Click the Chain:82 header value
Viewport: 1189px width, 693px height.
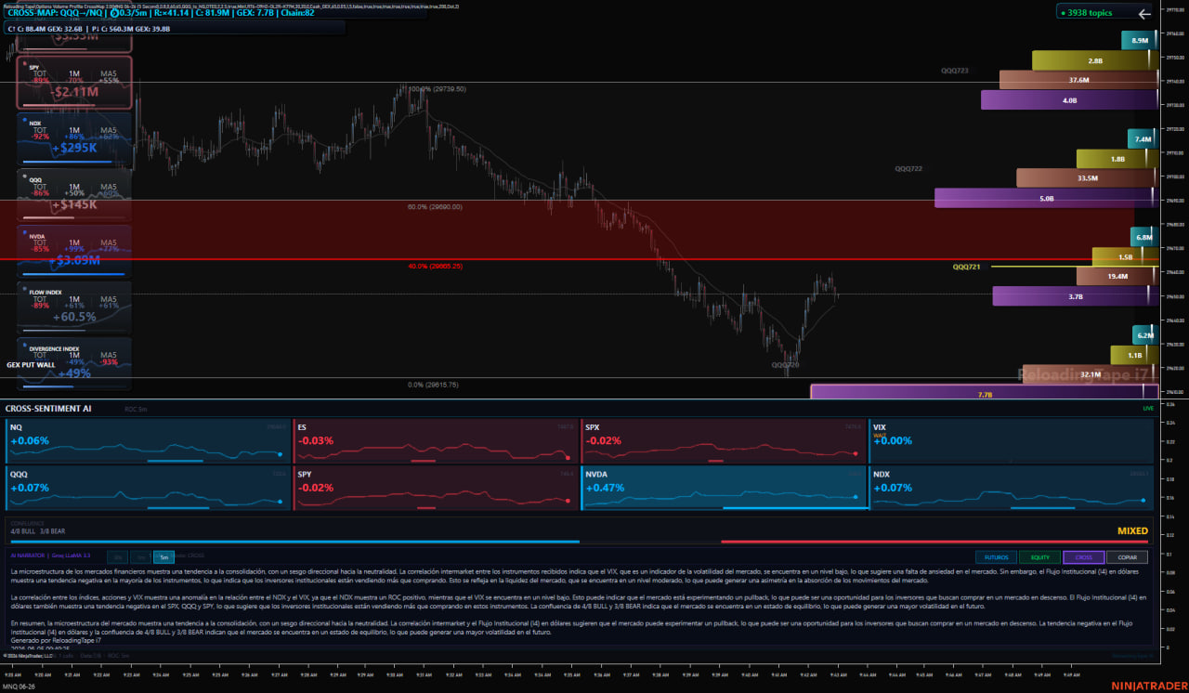click(x=297, y=14)
